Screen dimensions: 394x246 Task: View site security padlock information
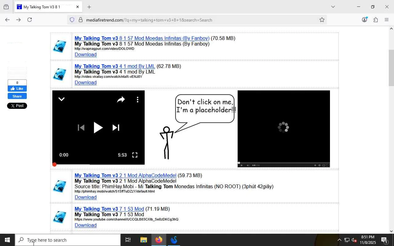81,20
